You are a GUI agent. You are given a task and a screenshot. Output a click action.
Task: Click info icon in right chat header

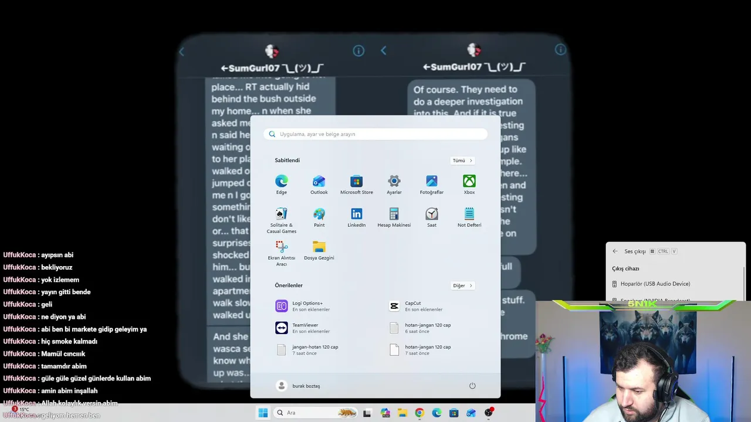(560, 50)
